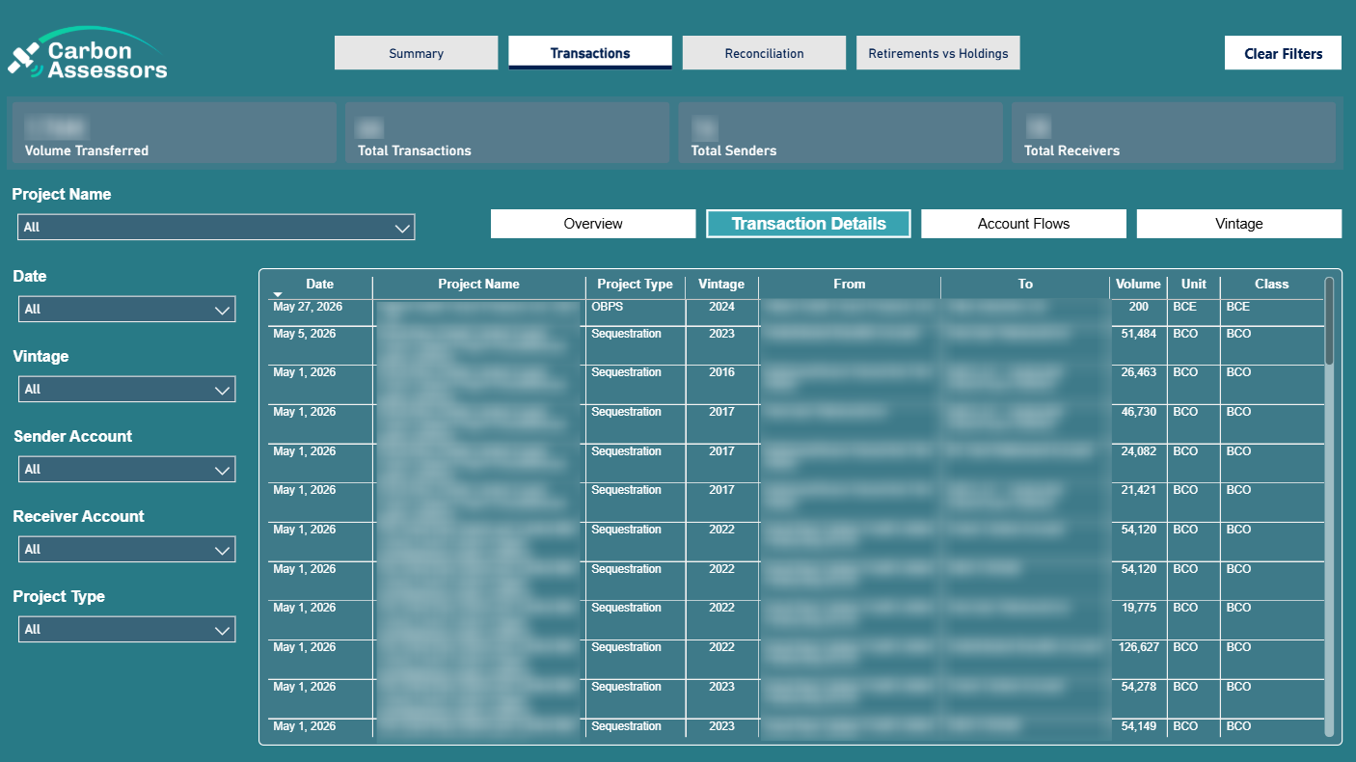Expand the Project Name dropdown
Screen dimensions: 1356x762
(217, 228)
